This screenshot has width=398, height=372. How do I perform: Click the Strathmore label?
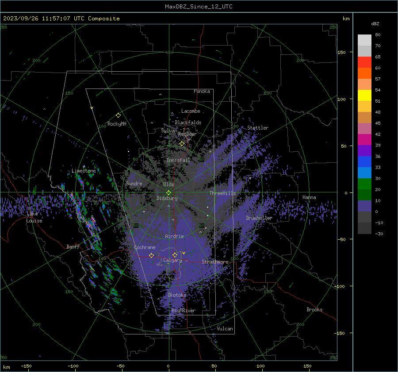pyautogui.click(x=215, y=262)
